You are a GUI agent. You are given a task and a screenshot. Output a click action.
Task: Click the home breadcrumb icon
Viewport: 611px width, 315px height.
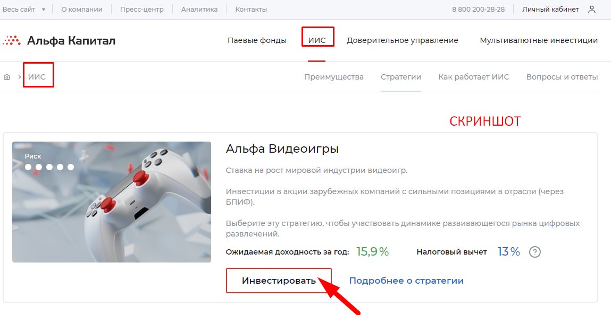coord(6,77)
